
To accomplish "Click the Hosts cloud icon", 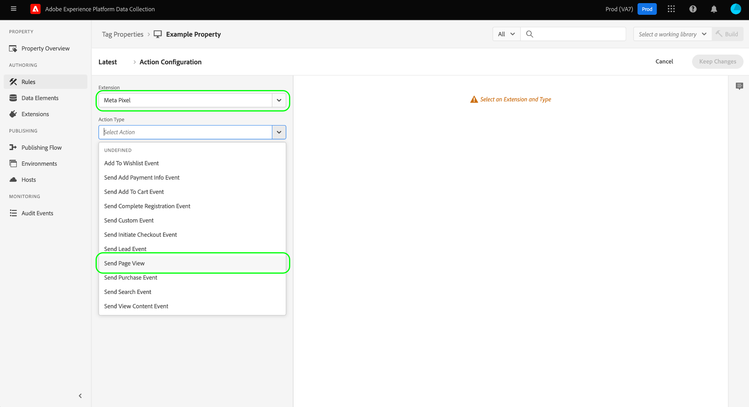I will pos(13,179).
